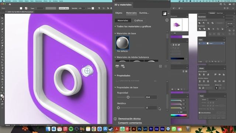Select the Gráficos sub-tab
Image resolution: width=236 pixels, height=133 pixels.
[x=139, y=21]
